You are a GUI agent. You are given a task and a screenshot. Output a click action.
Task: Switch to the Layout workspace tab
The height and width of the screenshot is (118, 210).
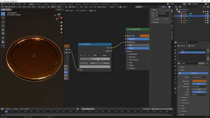tap(31, 4)
